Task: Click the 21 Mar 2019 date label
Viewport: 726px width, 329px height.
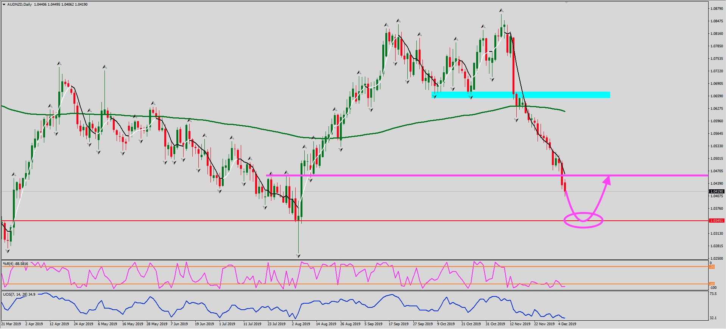Action: (x=11, y=324)
